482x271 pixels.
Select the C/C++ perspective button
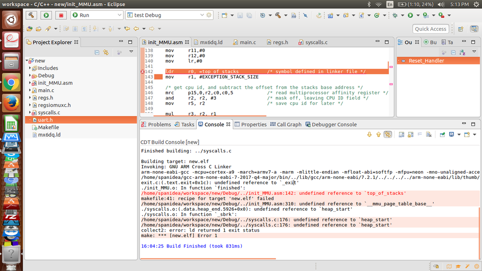(x=474, y=29)
